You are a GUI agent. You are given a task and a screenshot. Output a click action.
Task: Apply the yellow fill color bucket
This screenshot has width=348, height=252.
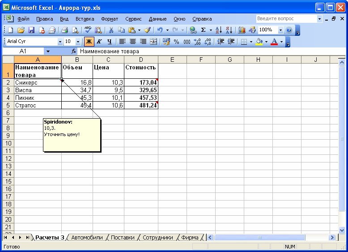[259, 42]
